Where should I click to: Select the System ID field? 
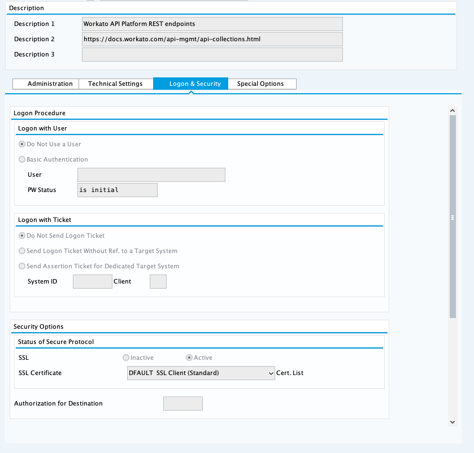click(92, 281)
